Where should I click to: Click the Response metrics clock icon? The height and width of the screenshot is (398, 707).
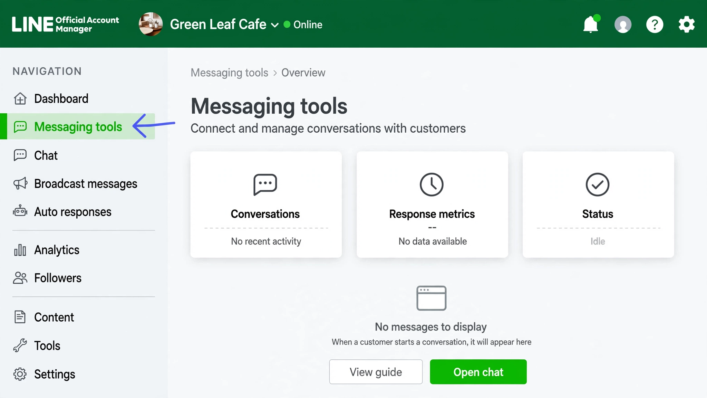432,184
